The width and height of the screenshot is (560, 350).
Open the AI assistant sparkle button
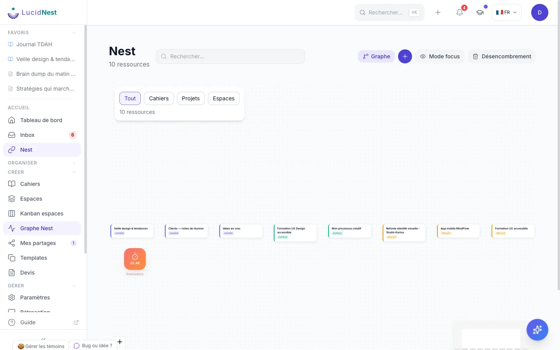click(x=537, y=330)
